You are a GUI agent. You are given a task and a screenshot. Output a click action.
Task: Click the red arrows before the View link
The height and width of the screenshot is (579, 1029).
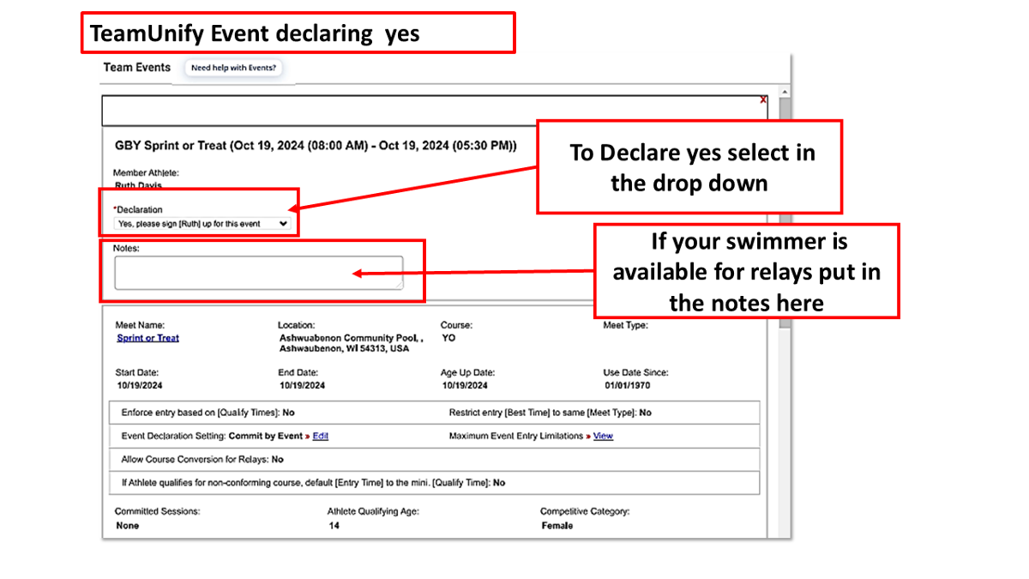[x=587, y=437]
